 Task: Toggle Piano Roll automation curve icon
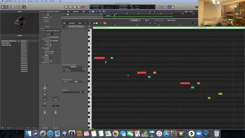point(90,23)
